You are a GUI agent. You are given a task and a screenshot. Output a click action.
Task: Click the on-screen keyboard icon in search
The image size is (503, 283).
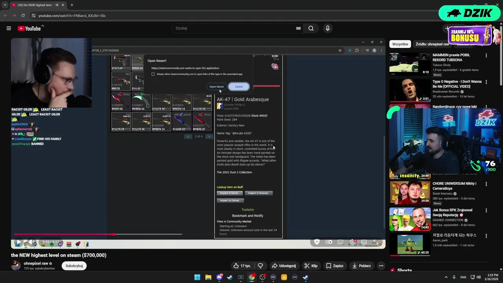298,28
